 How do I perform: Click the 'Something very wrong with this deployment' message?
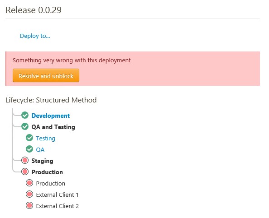[72, 60]
